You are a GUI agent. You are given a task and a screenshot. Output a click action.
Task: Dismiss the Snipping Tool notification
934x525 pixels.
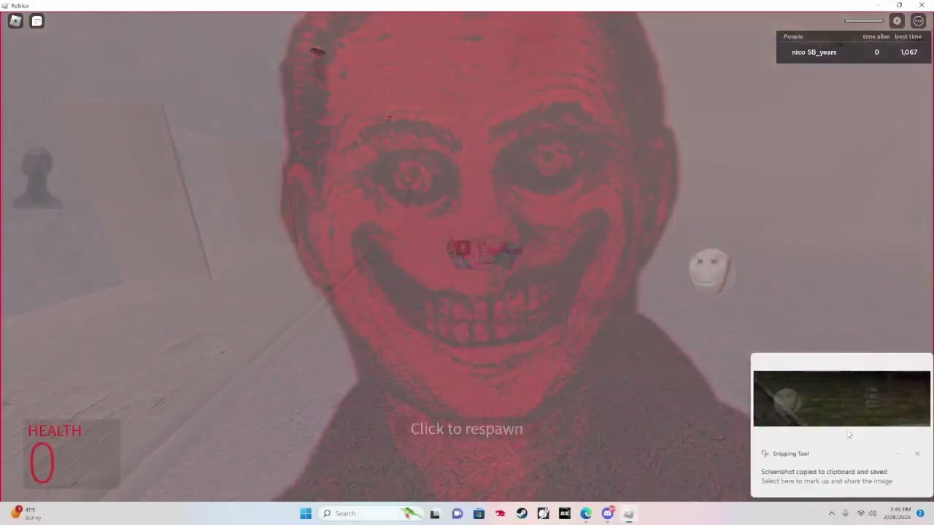point(917,454)
